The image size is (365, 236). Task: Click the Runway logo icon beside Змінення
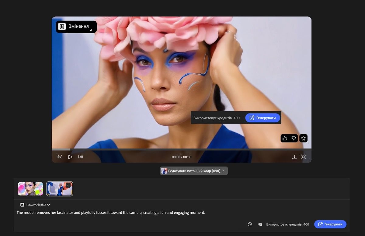pyautogui.click(x=62, y=26)
